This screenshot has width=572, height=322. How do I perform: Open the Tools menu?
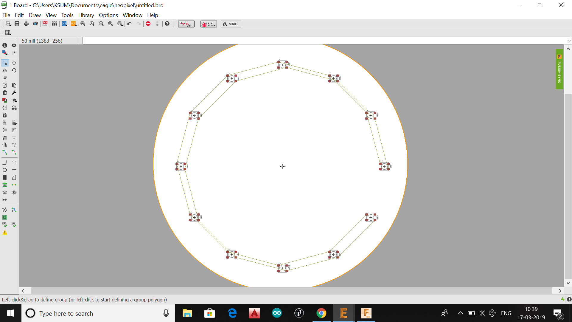click(x=67, y=15)
